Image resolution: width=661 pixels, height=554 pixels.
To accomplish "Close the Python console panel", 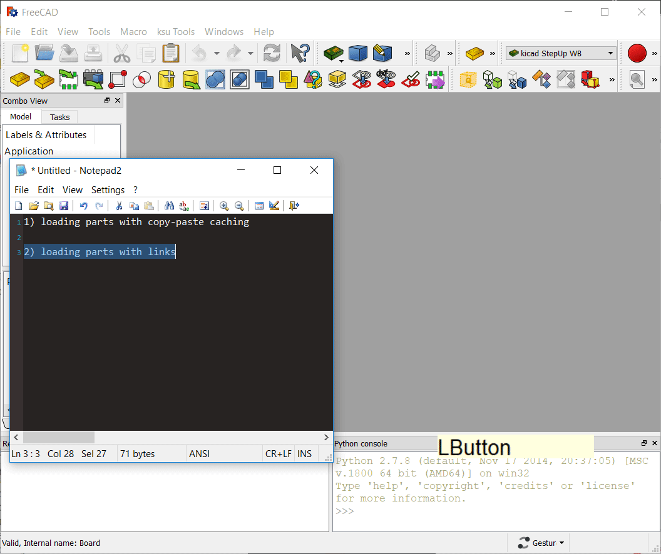I will [655, 443].
